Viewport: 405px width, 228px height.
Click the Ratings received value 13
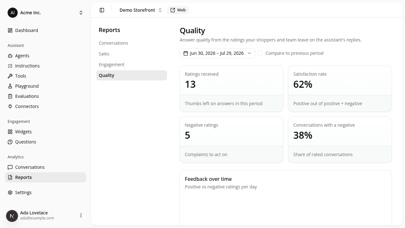click(190, 84)
